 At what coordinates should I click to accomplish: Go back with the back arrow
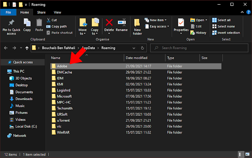click(x=6, y=48)
